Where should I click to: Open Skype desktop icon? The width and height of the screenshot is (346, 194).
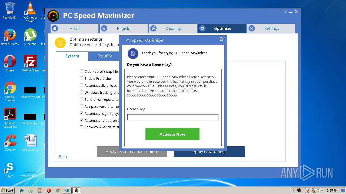pyautogui.click(x=10, y=169)
